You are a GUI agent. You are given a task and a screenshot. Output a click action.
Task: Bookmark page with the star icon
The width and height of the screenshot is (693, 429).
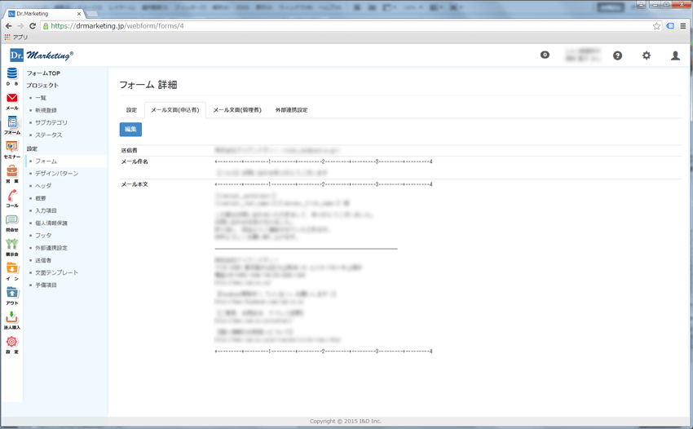(656, 26)
